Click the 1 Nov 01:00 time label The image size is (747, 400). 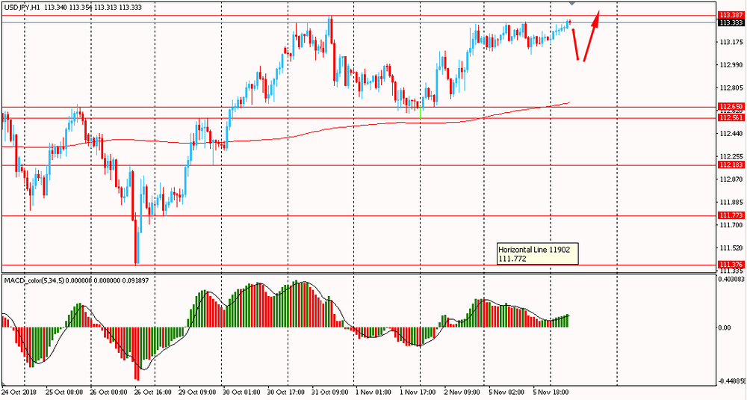tap(373, 392)
